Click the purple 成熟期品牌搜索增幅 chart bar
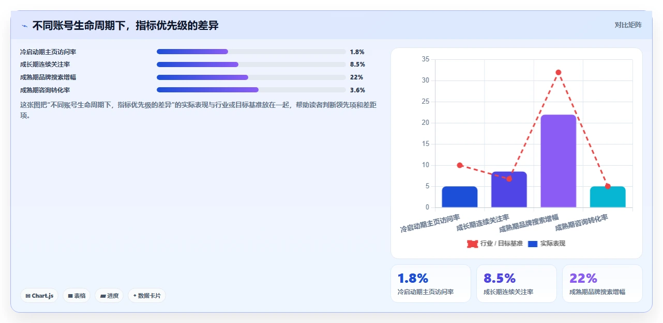Viewport: 663px width, 323px height. 559,161
